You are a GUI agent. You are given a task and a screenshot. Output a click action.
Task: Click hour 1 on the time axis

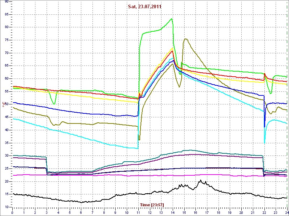[24, 212]
